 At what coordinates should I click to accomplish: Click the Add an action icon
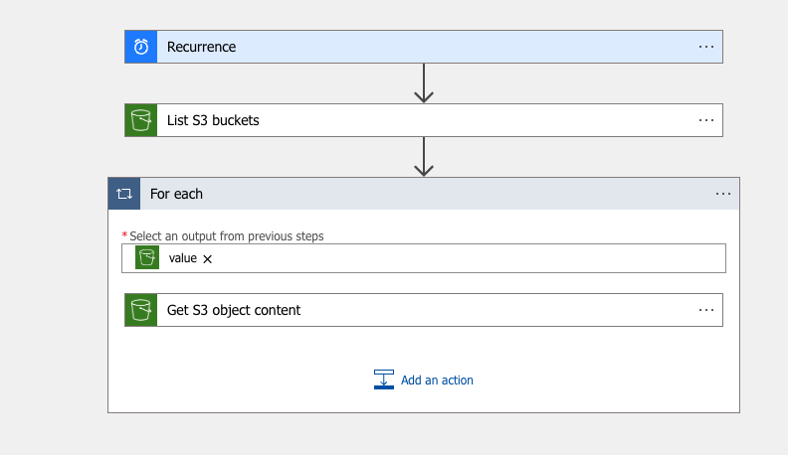384,379
